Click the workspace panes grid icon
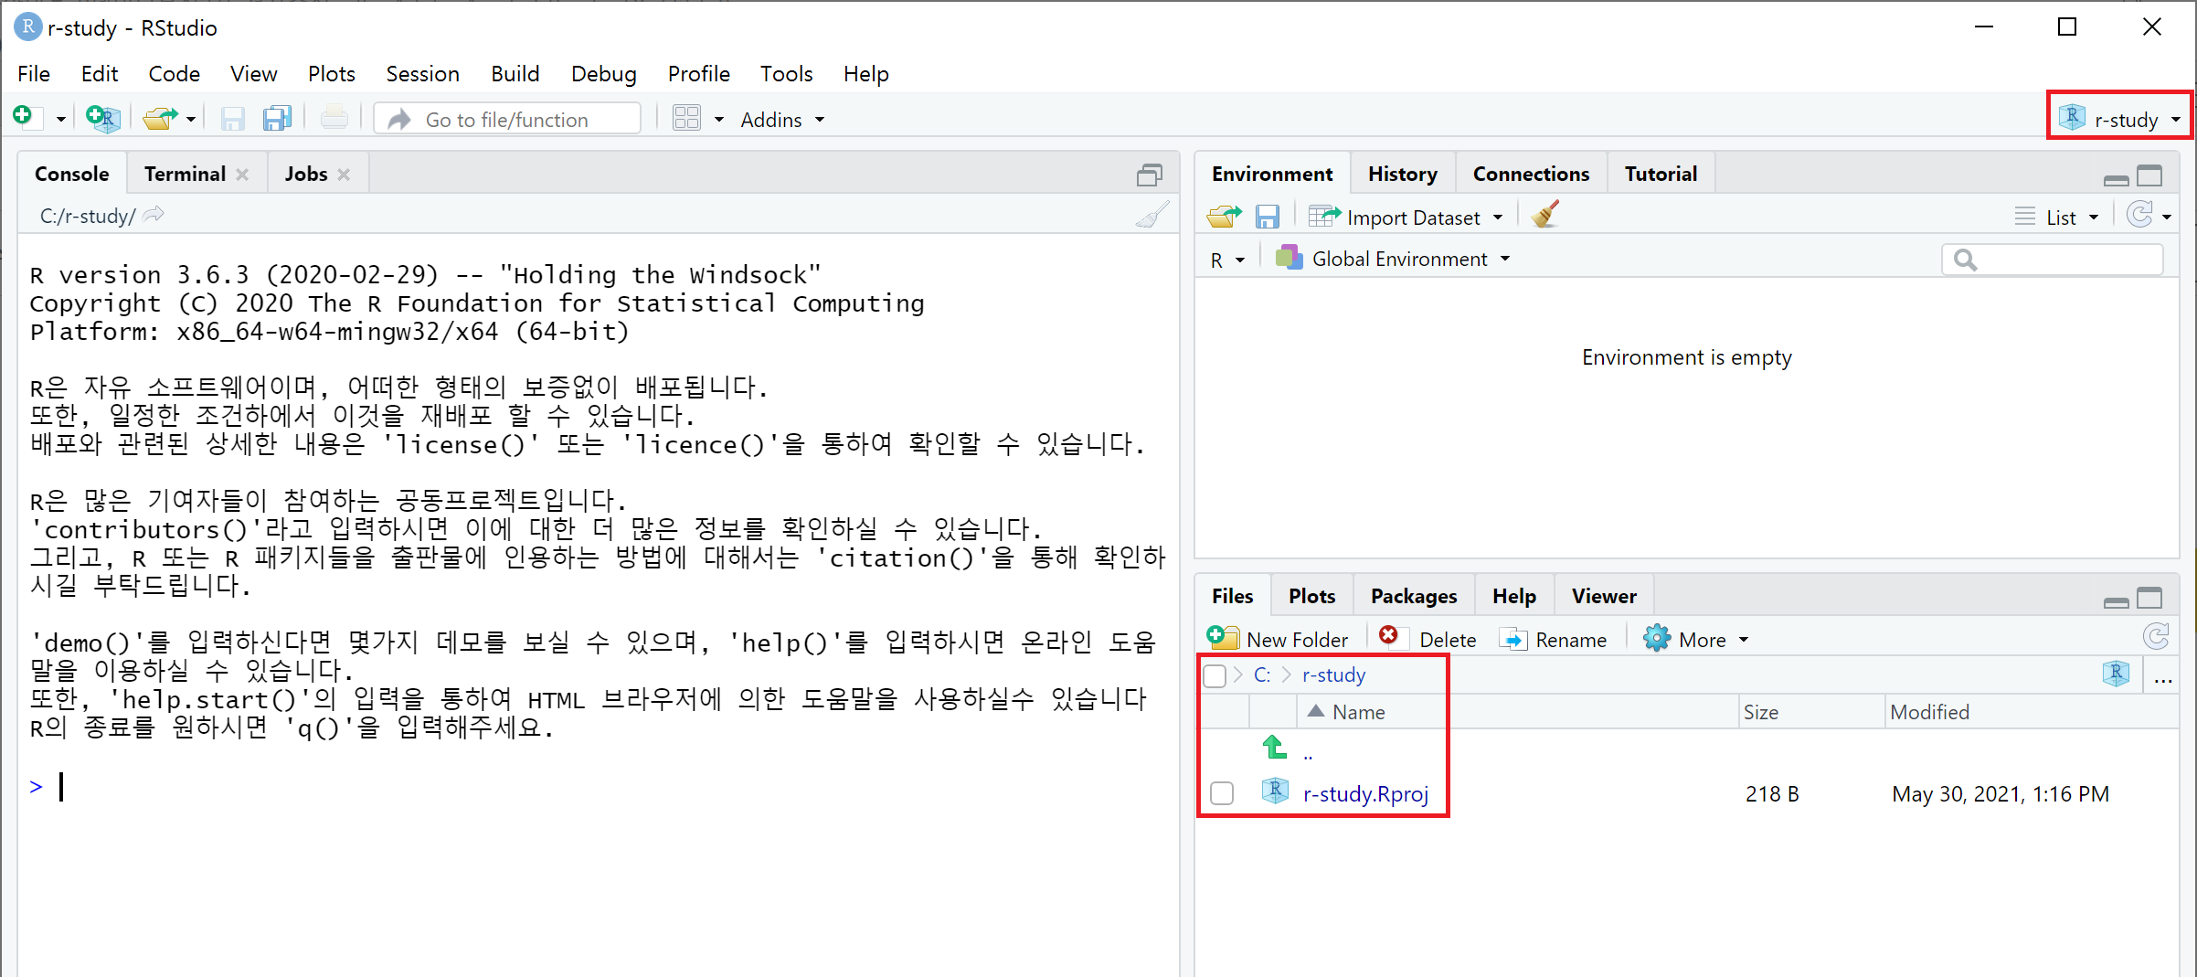 [x=686, y=119]
